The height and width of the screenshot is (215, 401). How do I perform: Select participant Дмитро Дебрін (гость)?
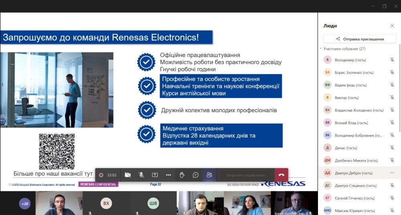click(x=358, y=173)
